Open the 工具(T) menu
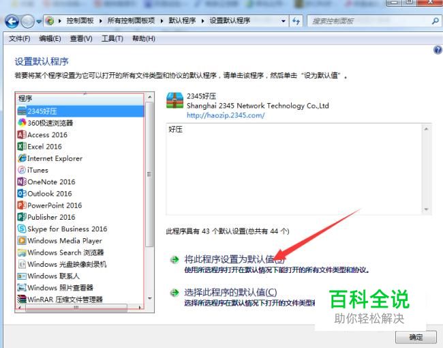 pos(112,38)
